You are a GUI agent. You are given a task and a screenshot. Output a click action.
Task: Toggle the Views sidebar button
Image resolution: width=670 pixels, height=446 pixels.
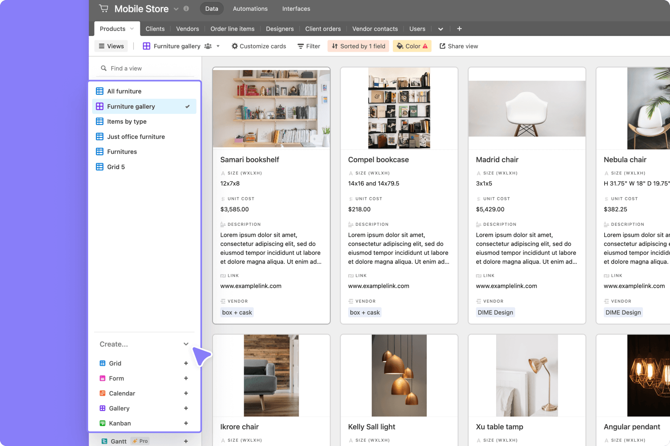[x=111, y=46]
